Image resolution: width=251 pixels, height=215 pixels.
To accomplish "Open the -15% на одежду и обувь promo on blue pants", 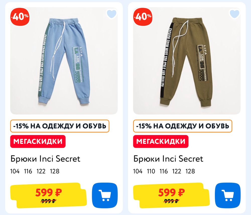I will (60, 126).
